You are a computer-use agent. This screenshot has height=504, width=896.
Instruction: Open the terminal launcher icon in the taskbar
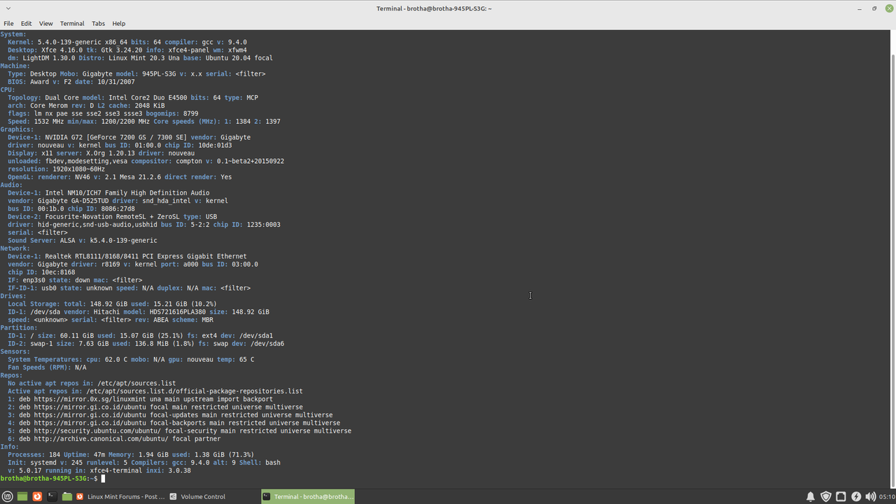point(52,496)
